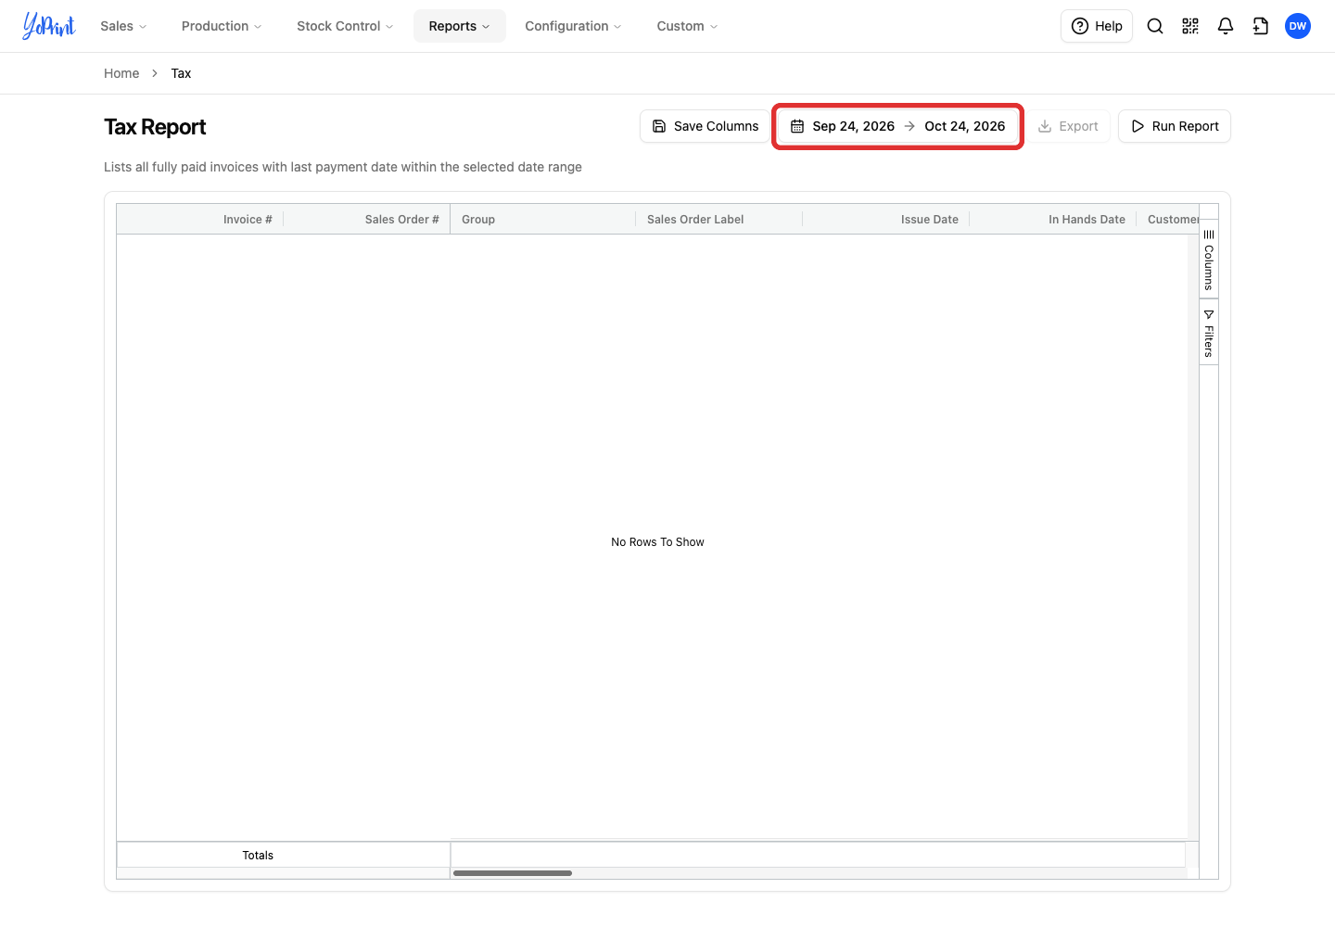Open the Columns side panel tab
Viewport: 1335px width, 927px height.
(1209, 260)
